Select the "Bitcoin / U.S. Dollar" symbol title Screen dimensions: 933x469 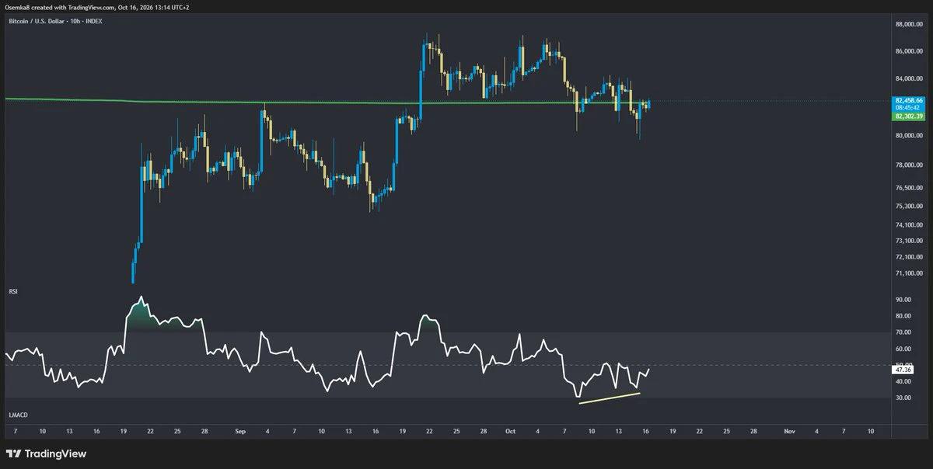pos(37,21)
